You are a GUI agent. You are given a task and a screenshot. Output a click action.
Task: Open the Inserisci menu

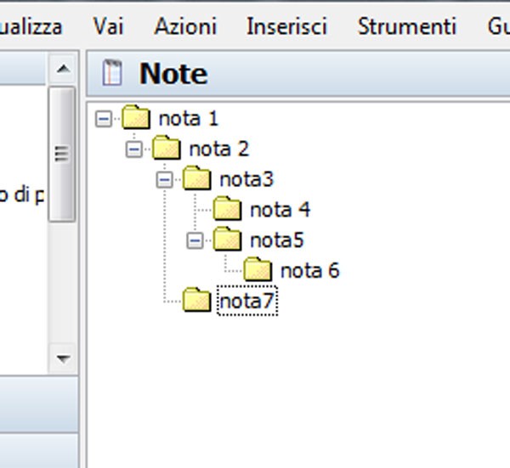point(286,25)
